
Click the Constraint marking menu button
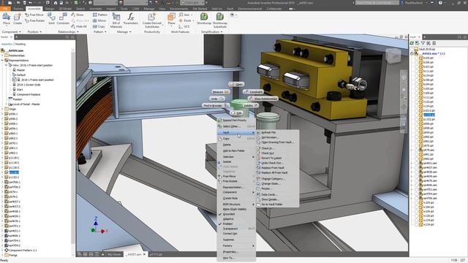click(254, 92)
